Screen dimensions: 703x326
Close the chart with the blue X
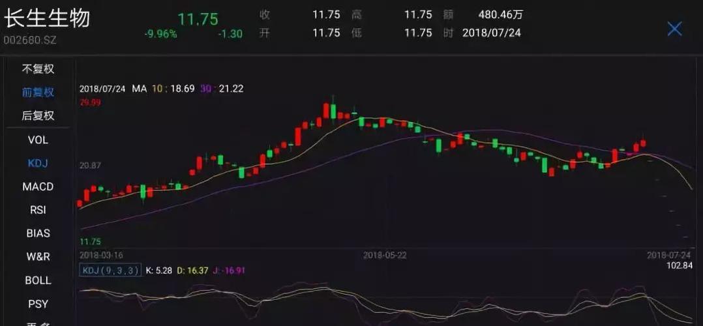pyautogui.click(x=674, y=29)
